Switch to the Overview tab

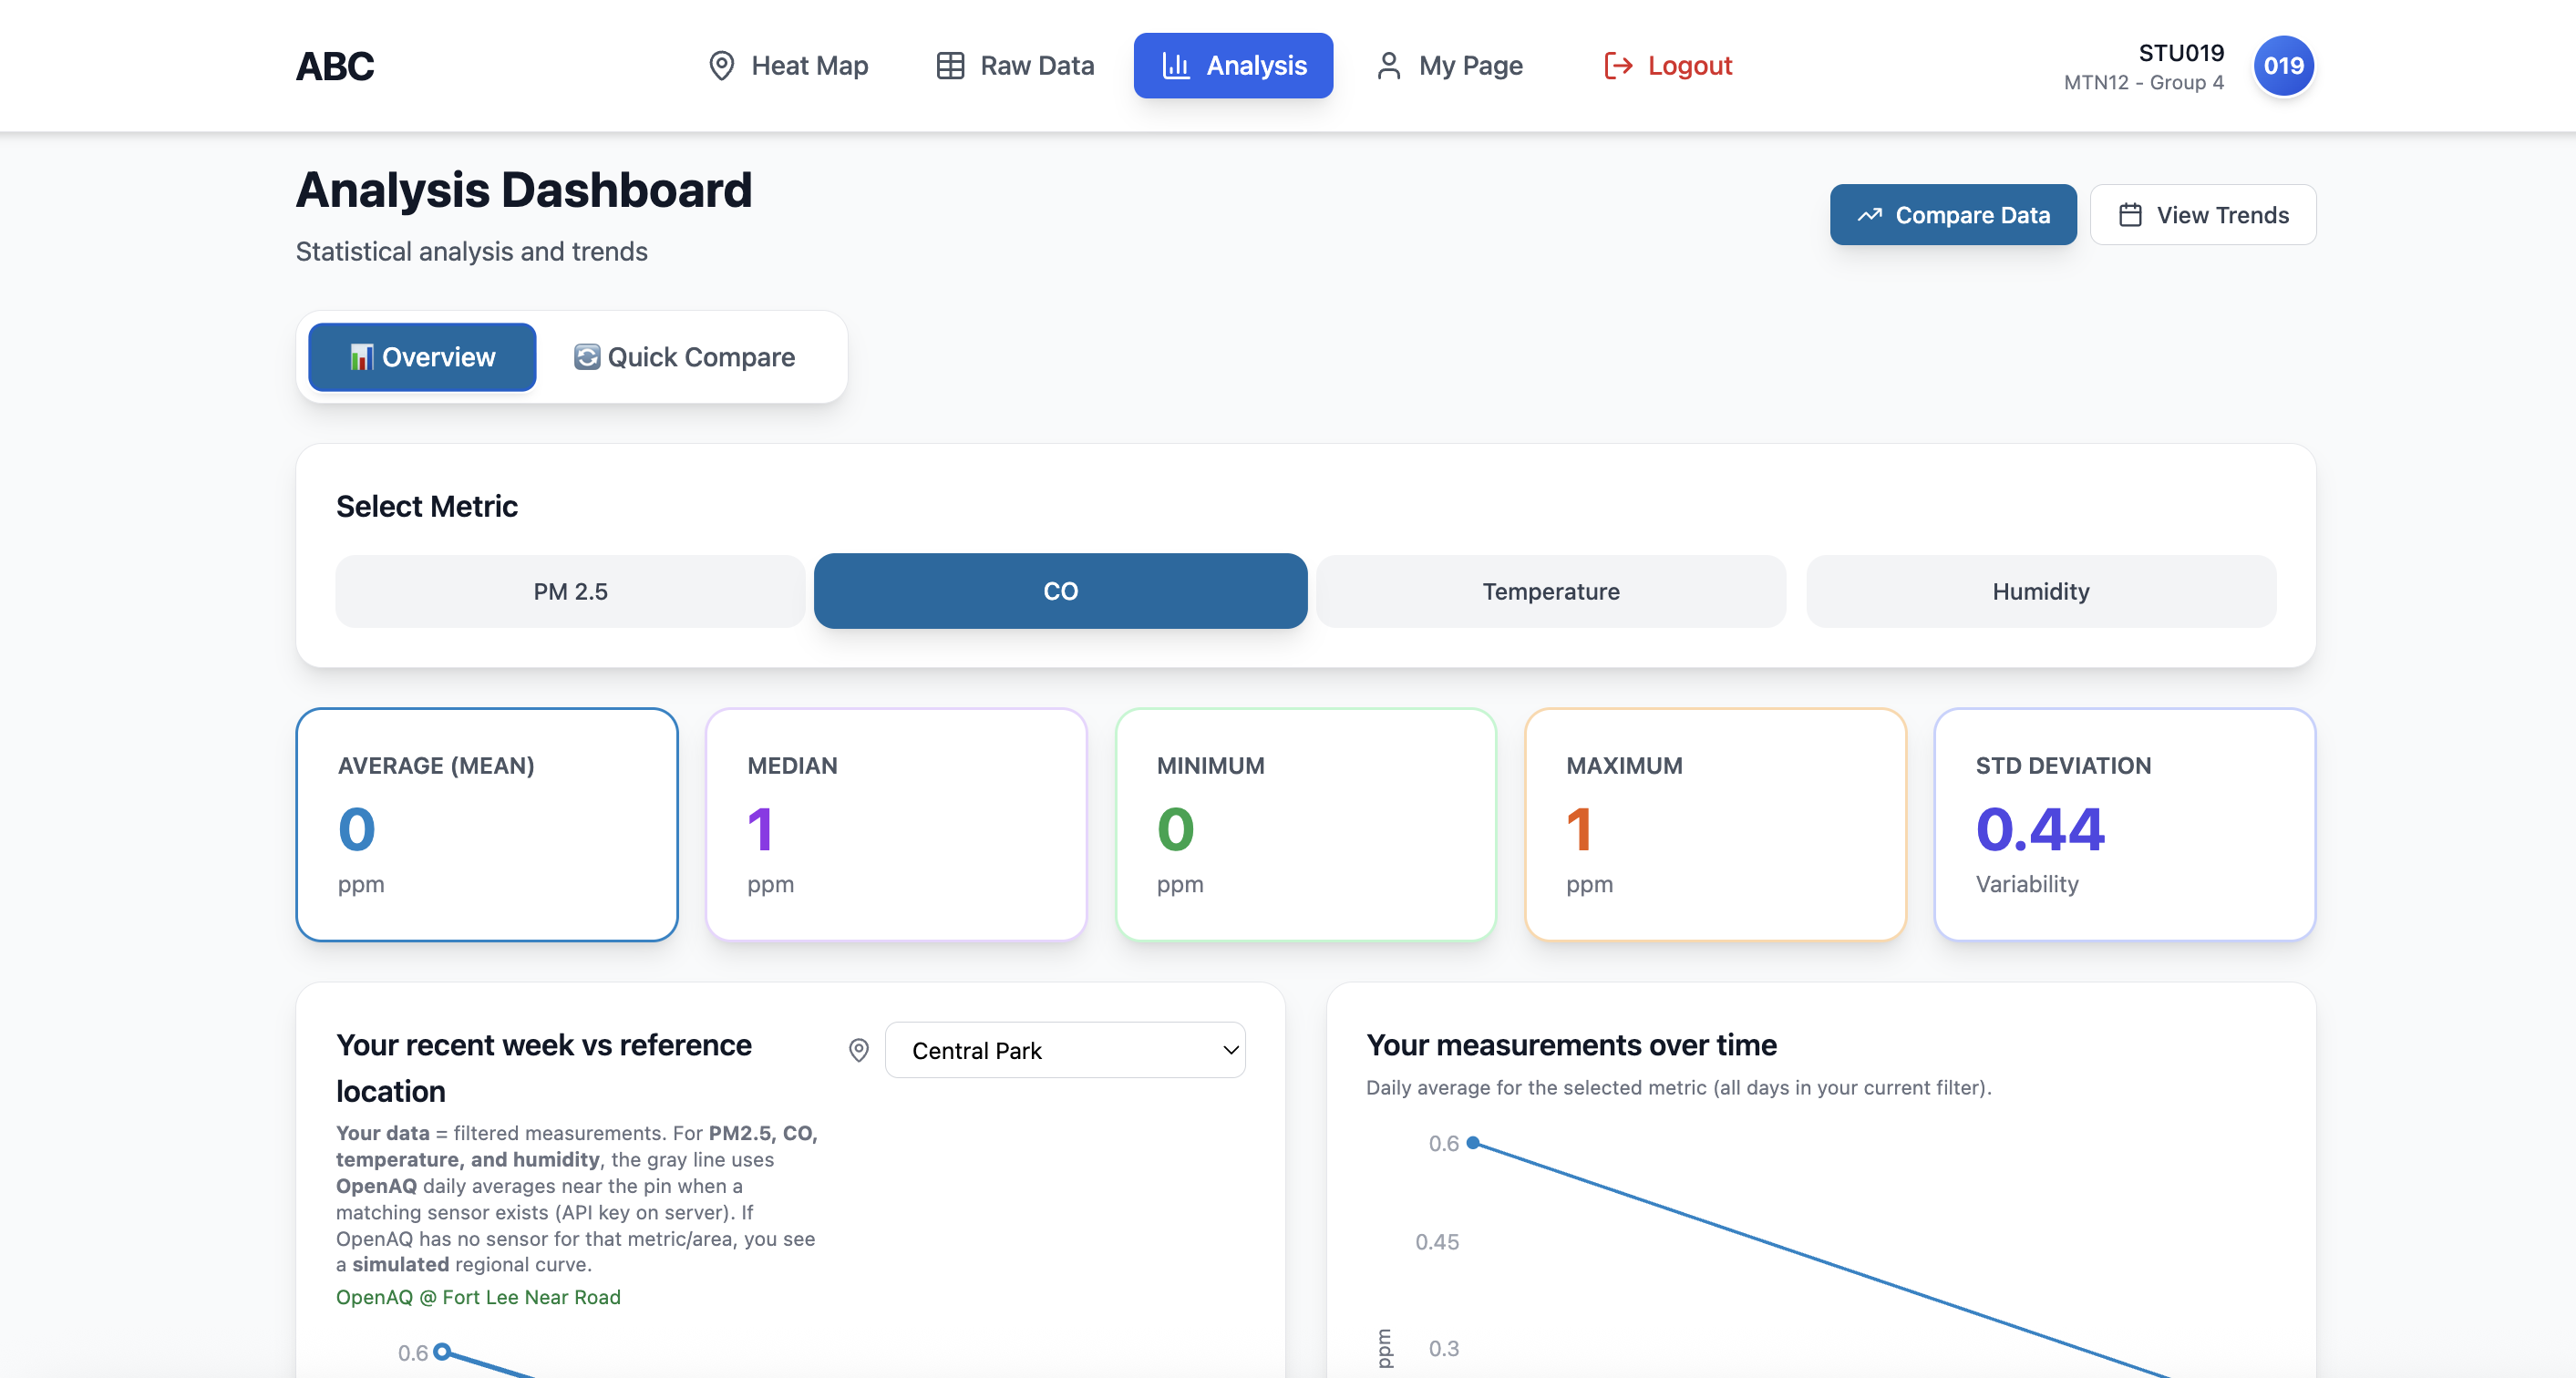pos(422,357)
